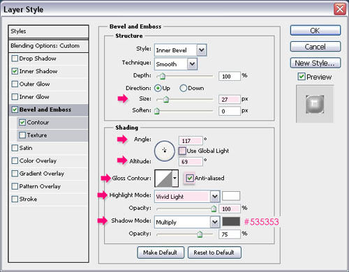Screen dimensions: 349x272
Task: Click the style preview thumbnail
Action: 315,104
